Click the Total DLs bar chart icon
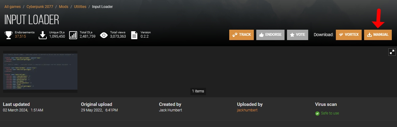This screenshot has height=127, width=397. [x=73, y=35]
